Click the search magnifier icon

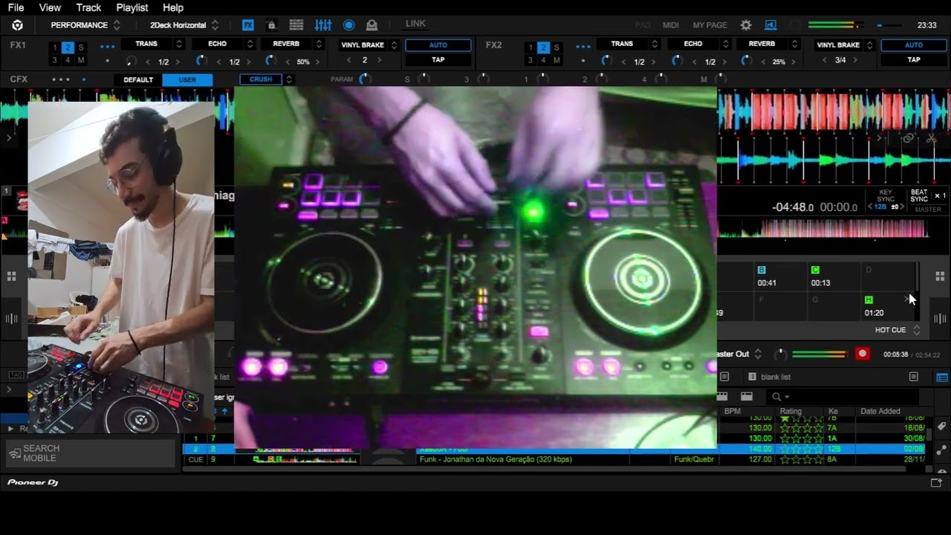[x=776, y=398]
